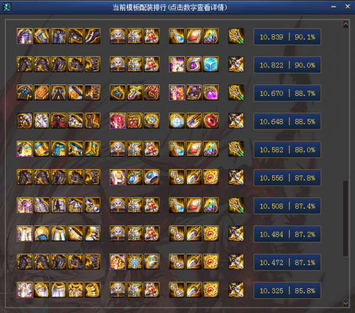The height and width of the screenshot is (313, 355).
Task: Click the light blue cube icon in second row
Action: coord(211,64)
